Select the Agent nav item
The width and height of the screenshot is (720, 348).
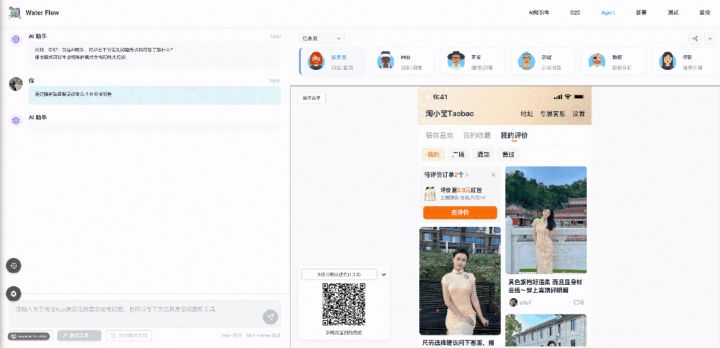[x=608, y=13]
